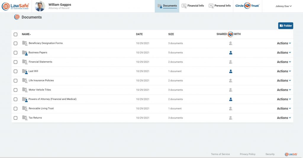
Task: Click shared person icon for Last Will
Action: 231,71
